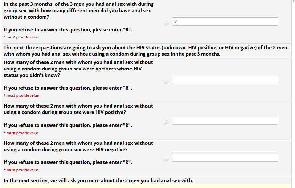Click refuse instruction text under HIV negative question
Screen dimensions: 295x188
coord(68,162)
